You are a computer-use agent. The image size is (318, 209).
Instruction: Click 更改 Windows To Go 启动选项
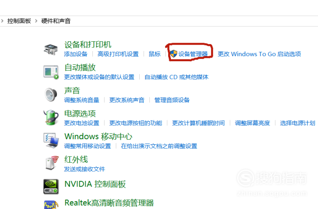[259, 54]
